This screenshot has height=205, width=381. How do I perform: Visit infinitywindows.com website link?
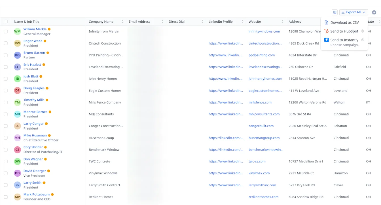click(x=264, y=31)
